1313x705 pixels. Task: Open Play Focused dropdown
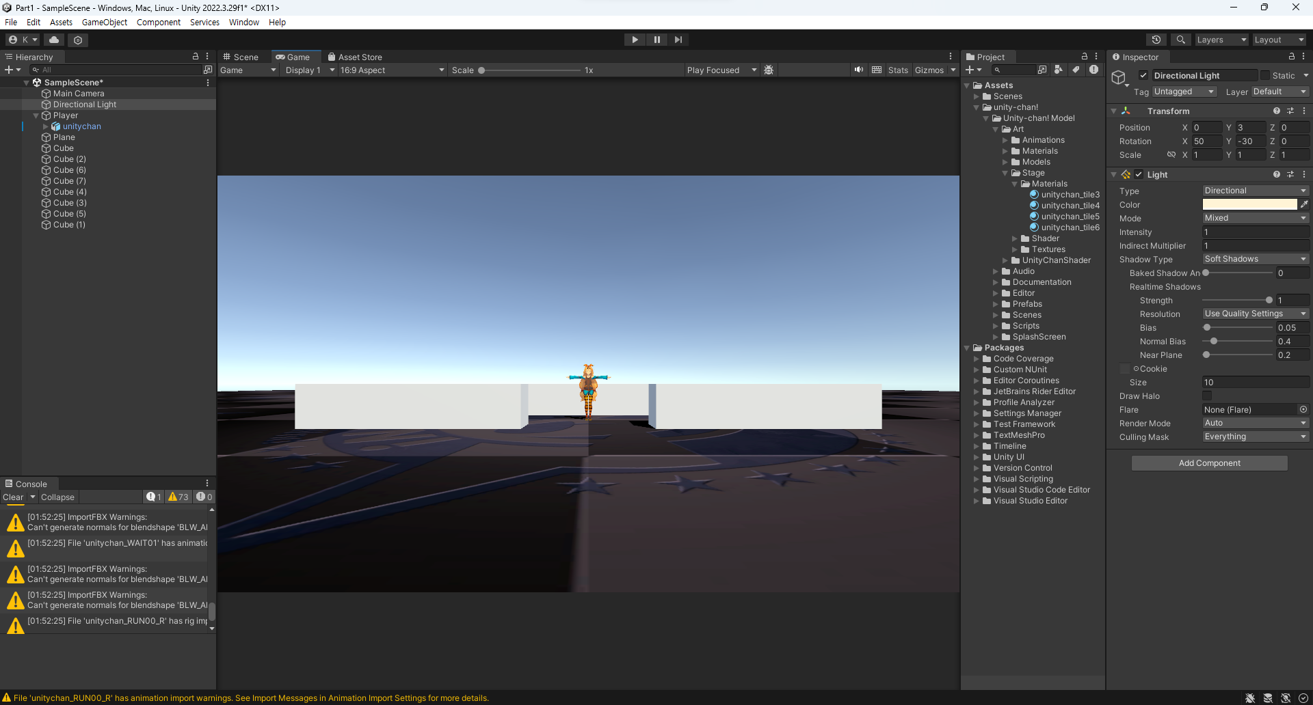click(x=721, y=70)
